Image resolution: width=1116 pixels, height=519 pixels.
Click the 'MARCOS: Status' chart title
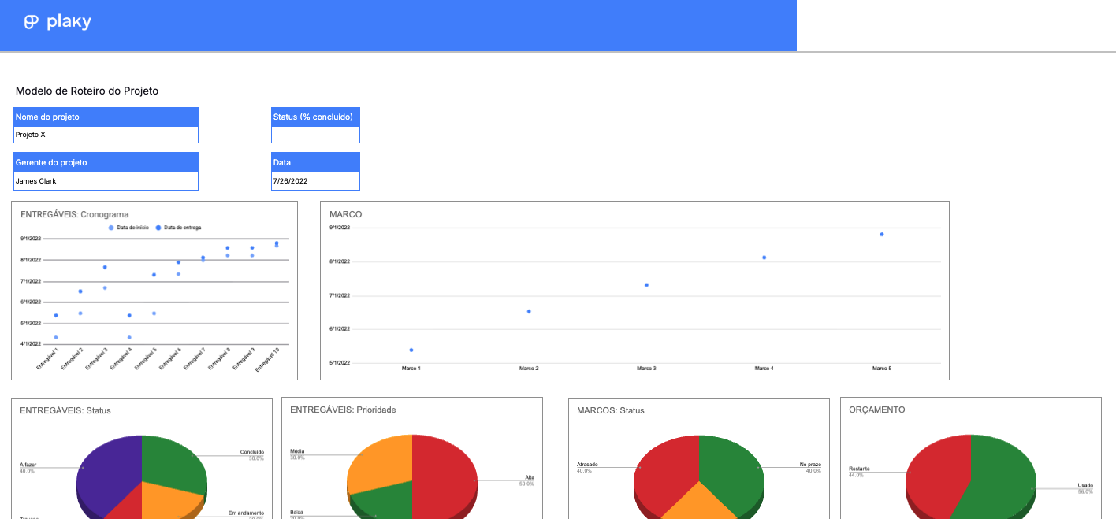coord(611,410)
